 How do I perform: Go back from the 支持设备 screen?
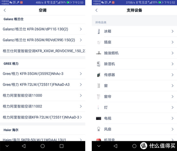click(x=96, y=10)
